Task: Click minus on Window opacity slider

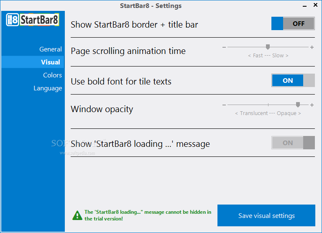Action: [224, 105]
